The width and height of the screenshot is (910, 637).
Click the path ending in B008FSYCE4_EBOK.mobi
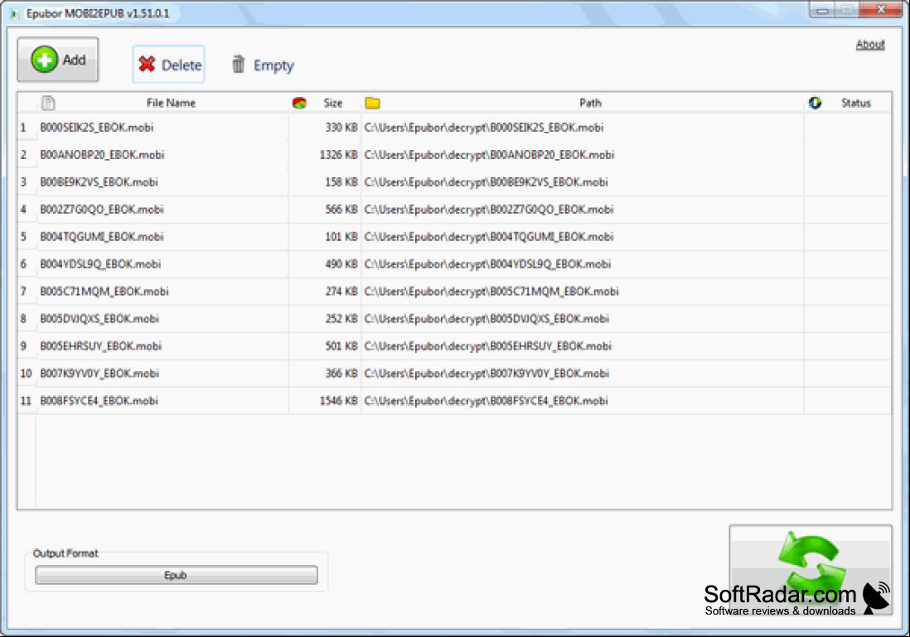pos(486,400)
